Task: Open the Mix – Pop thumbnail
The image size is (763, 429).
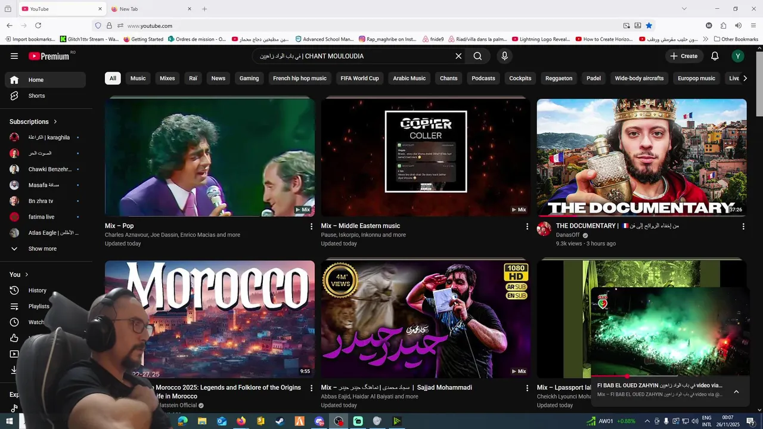Action: coord(210,157)
